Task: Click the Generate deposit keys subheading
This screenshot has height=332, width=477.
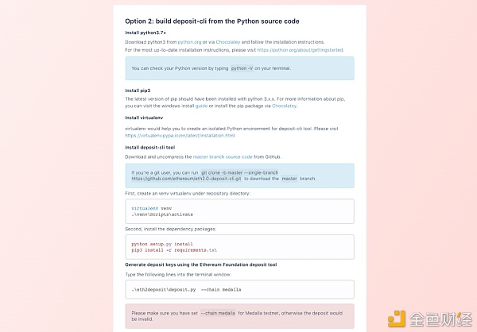Action: (201, 264)
